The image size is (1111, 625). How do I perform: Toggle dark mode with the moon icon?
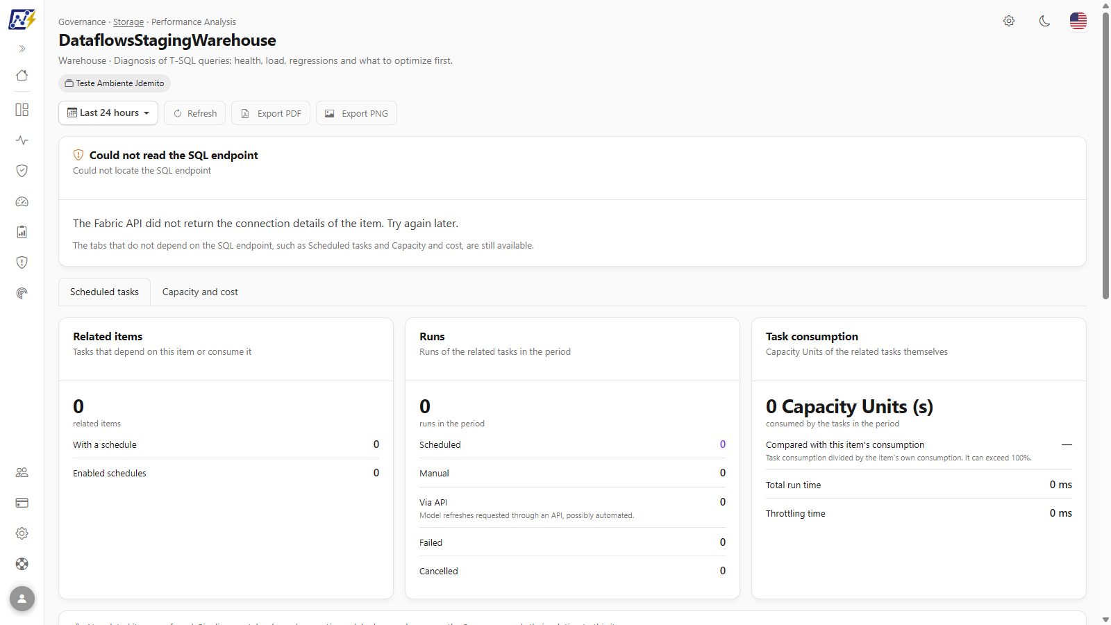pos(1044,21)
